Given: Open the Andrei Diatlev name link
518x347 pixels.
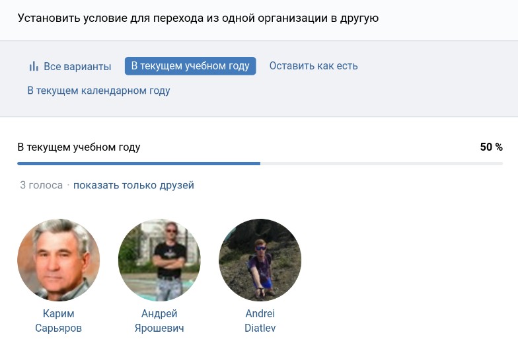Looking at the screenshot, I should [x=260, y=321].
